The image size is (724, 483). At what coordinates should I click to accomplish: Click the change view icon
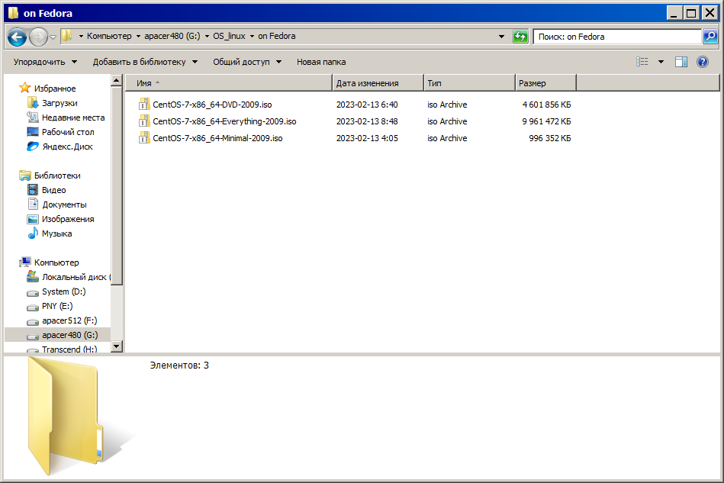click(642, 61)
